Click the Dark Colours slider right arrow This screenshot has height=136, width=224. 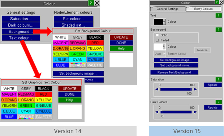click(x=195, y=112)
